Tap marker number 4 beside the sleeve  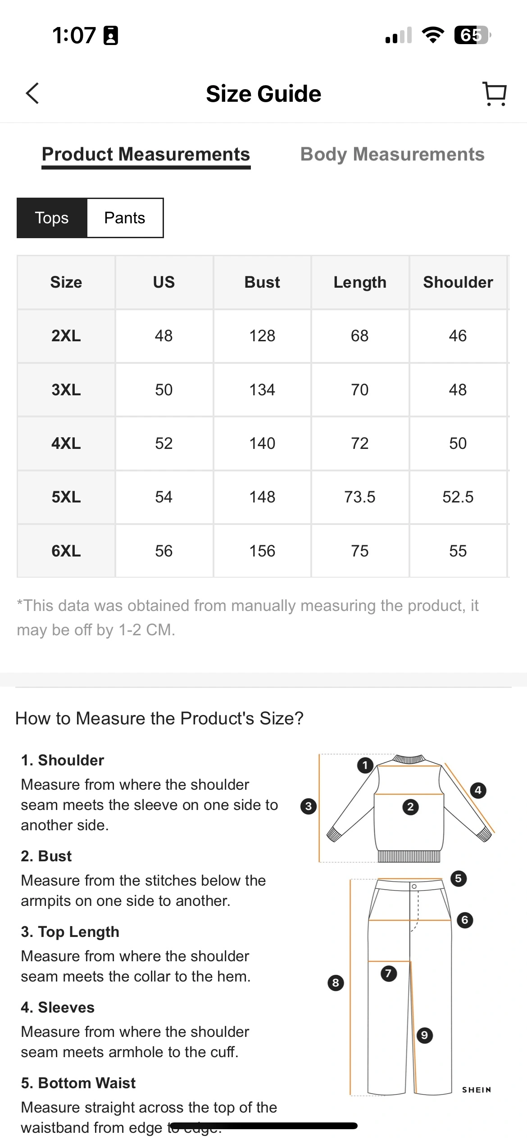pyautogui.click(x=478, y=790)
